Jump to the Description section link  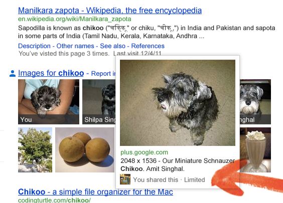pyautogui.click(x=34, y=46)
